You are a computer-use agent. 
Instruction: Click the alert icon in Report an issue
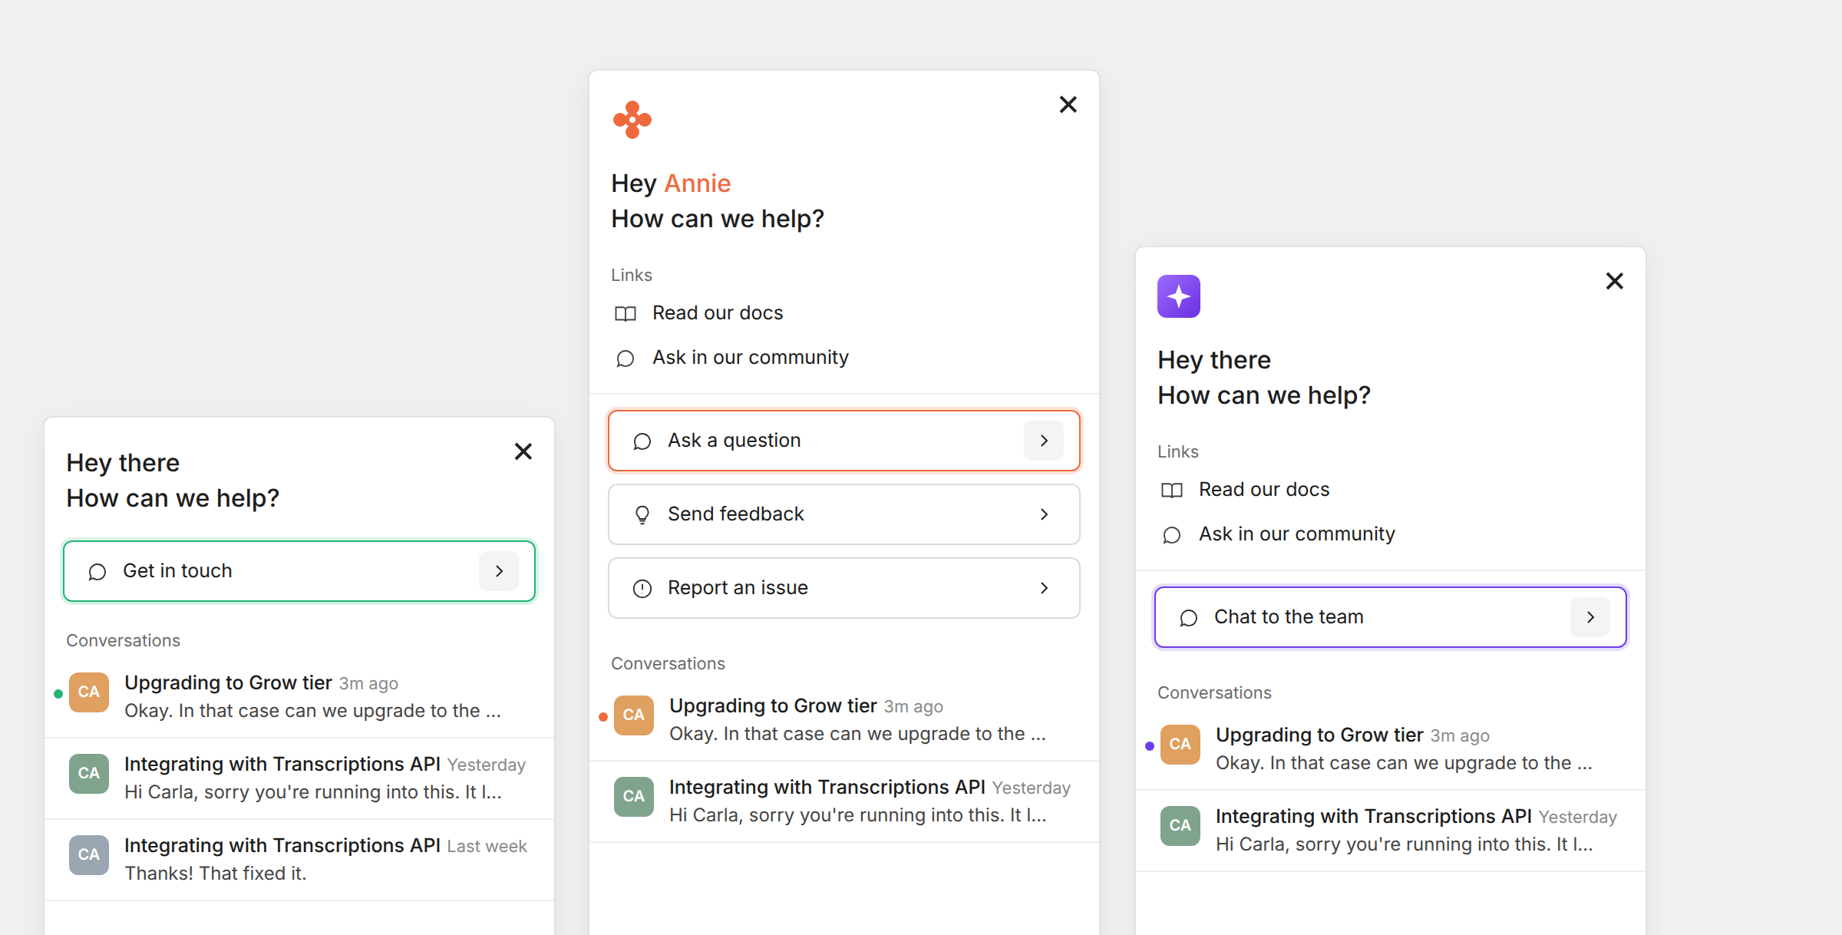pos(642,589)
